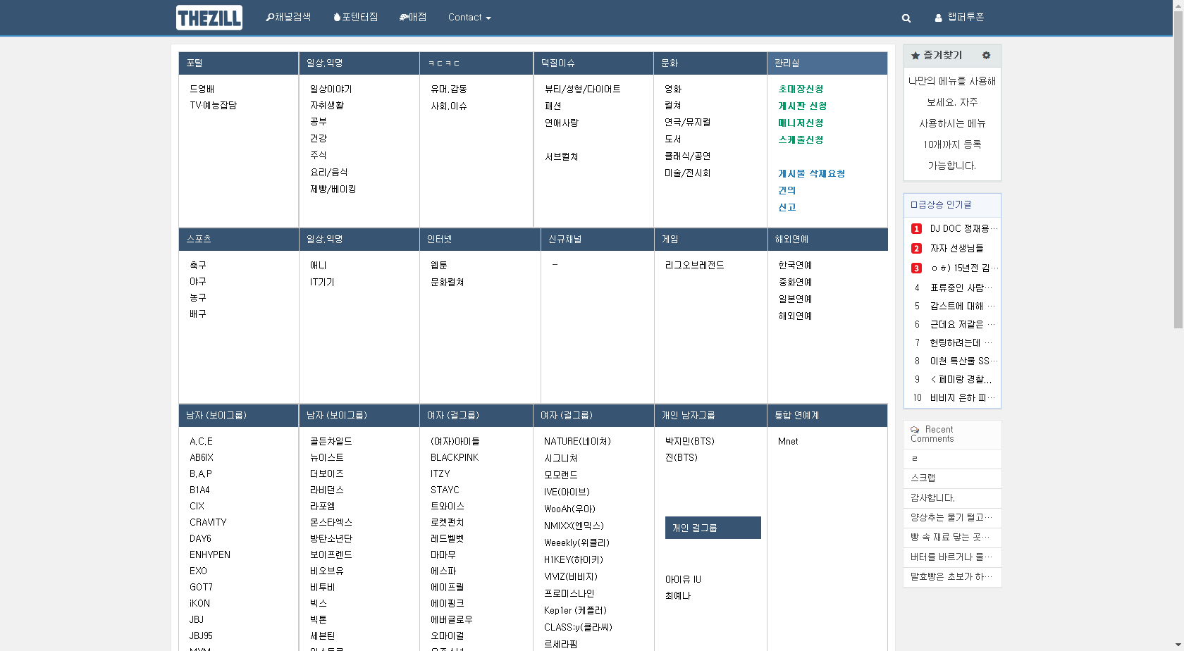Open the 건의 link
Image resolution: width=1184 pixels, height=651 pixels.
click(787, 190)
